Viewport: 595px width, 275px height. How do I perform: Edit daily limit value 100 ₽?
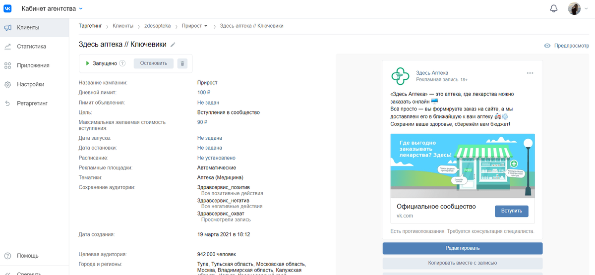point(204,93)
